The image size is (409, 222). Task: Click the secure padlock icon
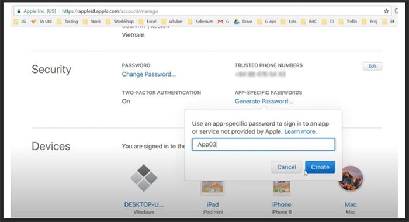19,11
